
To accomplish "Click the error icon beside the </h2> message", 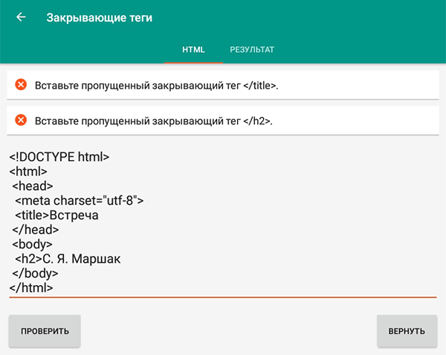I will pos(21,120).
